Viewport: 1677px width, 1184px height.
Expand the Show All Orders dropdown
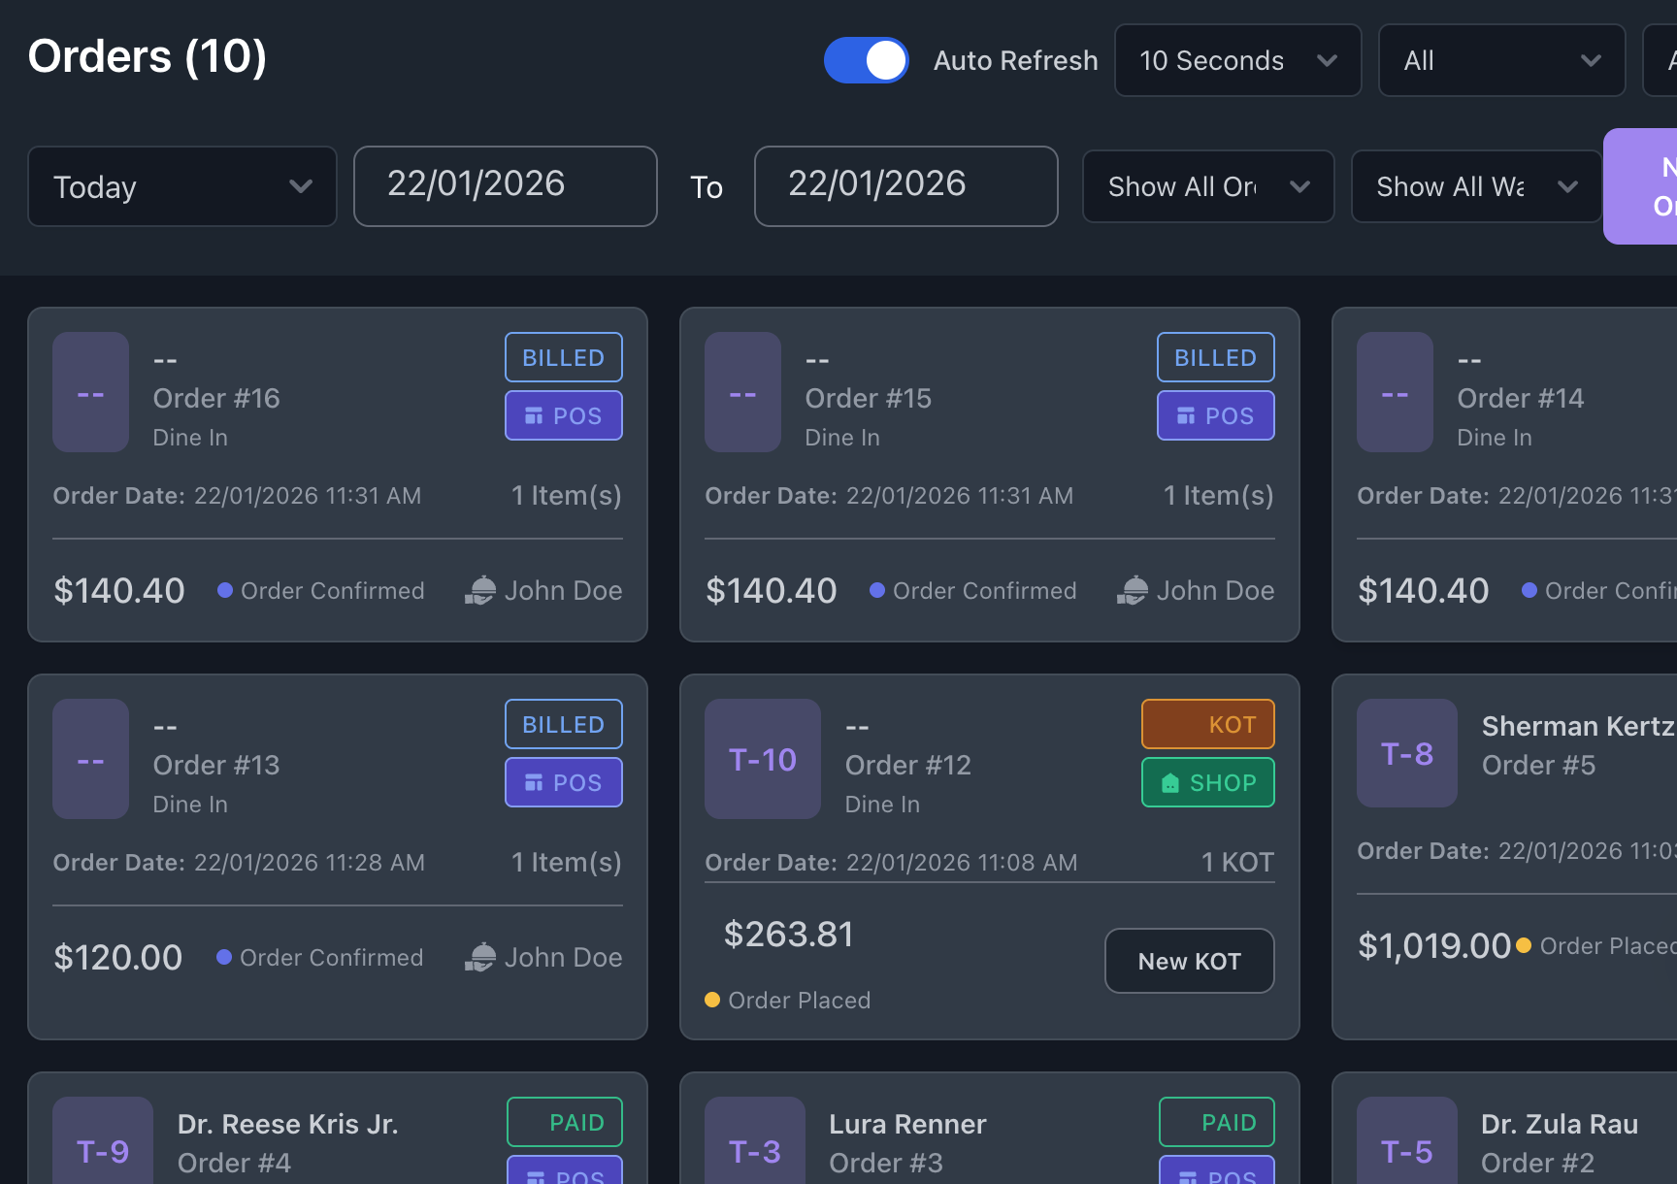1208,186
